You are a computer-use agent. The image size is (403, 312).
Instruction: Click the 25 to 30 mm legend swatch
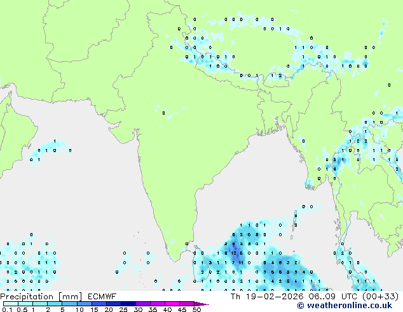[128, 304]
